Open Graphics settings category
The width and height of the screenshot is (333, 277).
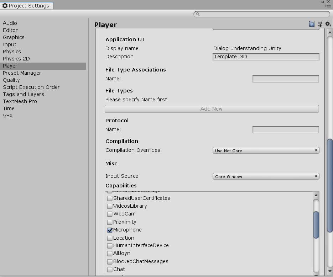[14, 37]
